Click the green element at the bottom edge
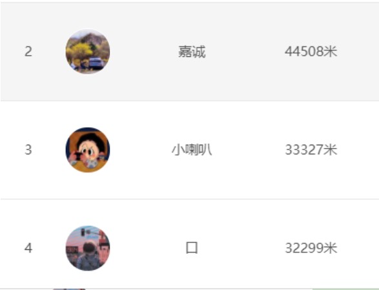379x290 pixels. click(x=345, y=289)
